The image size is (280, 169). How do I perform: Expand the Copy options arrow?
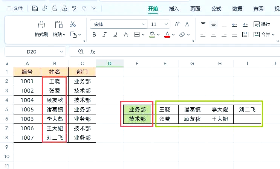click(80, 35)
